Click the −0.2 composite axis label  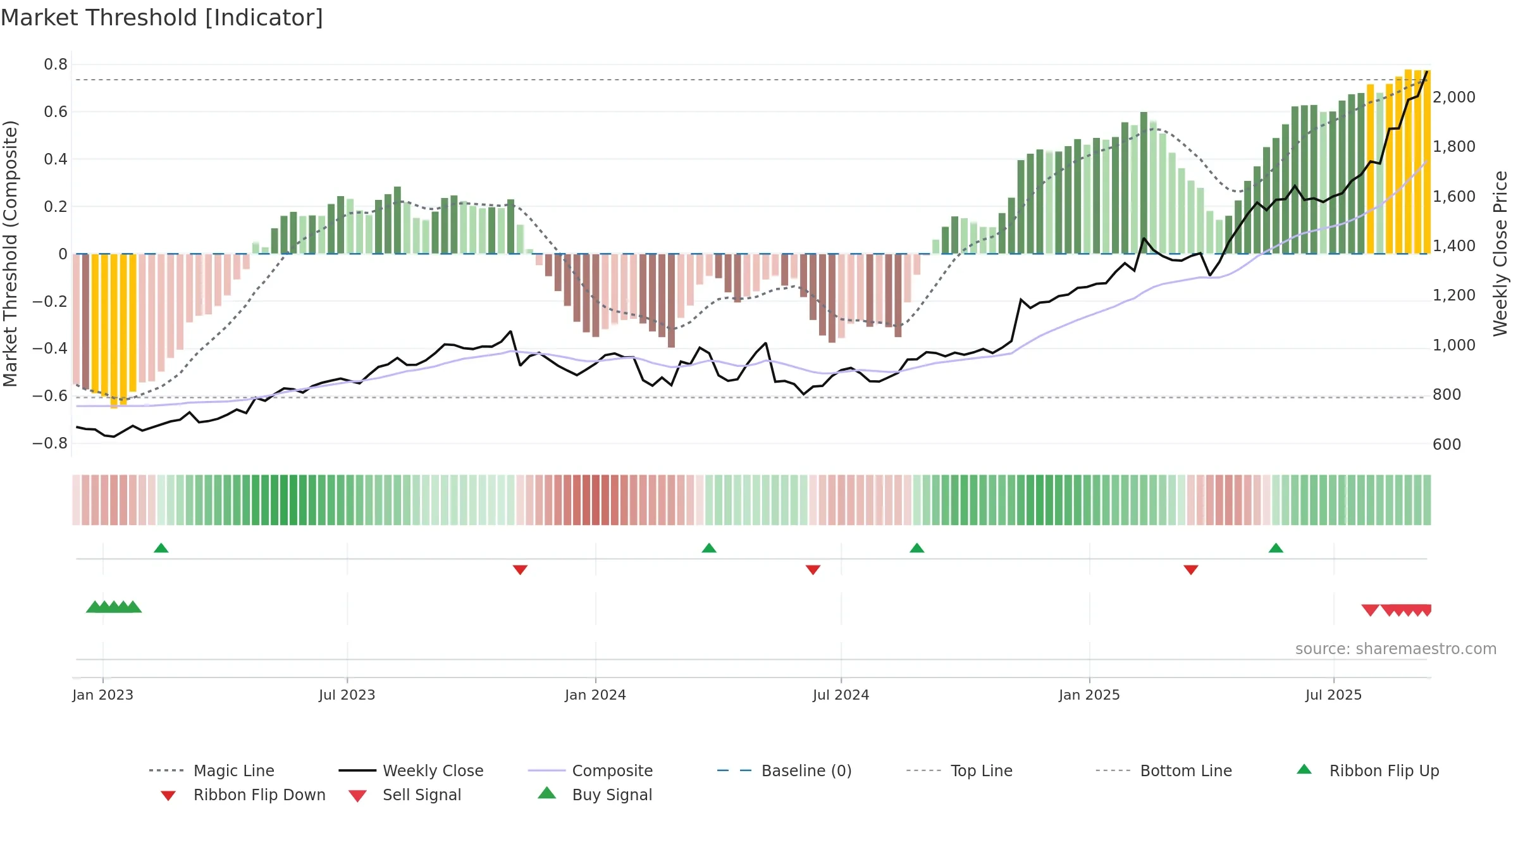click(x=50, y=301)
